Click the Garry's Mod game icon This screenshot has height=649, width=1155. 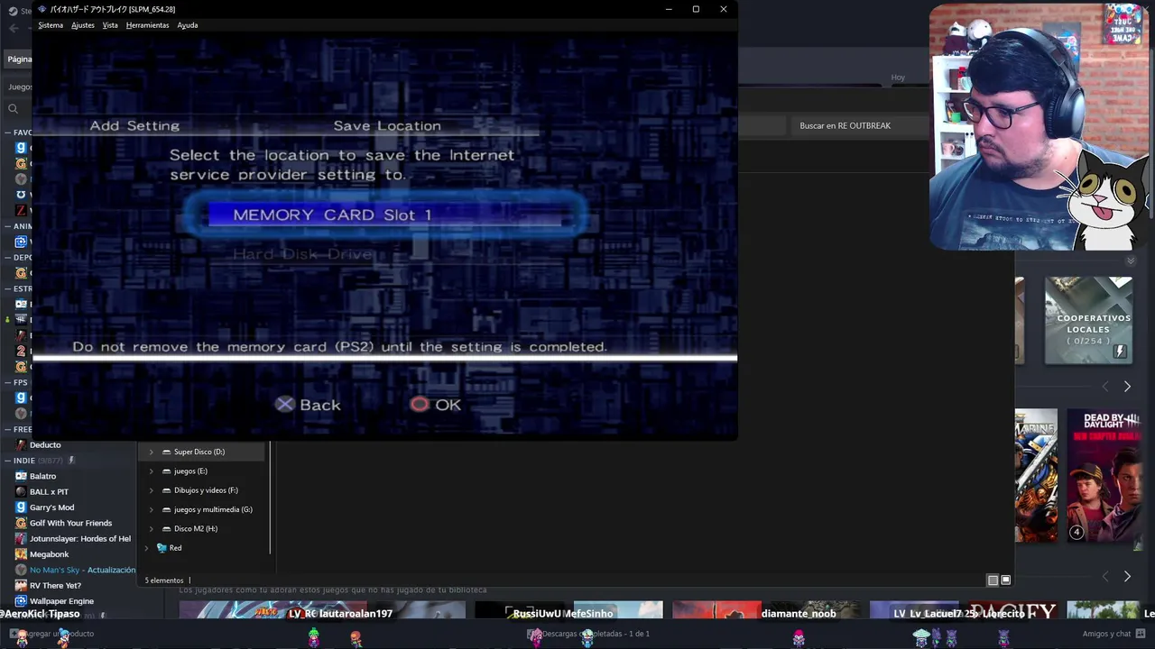point(21,507)
